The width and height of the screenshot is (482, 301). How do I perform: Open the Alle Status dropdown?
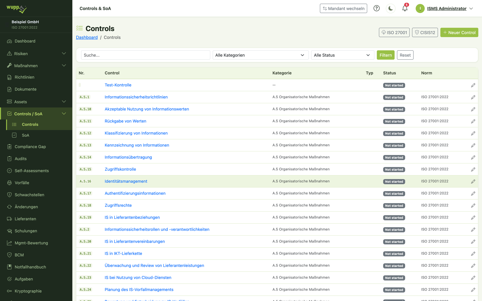tap(343, 55)
